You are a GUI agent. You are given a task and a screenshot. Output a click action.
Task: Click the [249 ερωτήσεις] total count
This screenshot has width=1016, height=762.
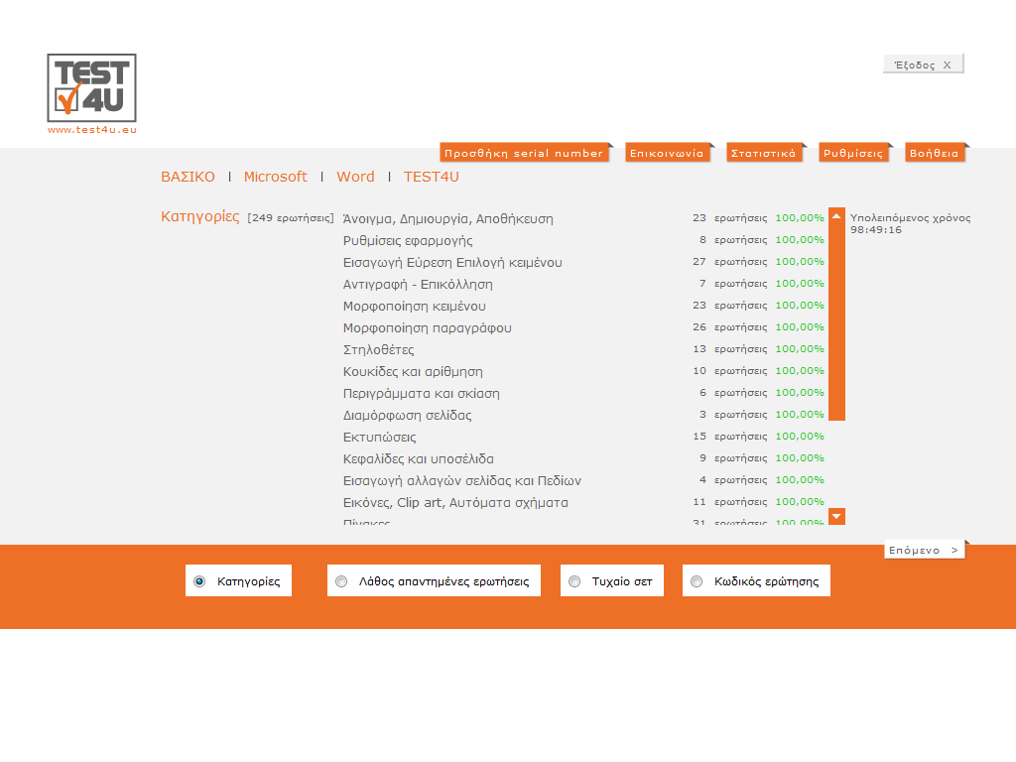(x=291, y=217)
